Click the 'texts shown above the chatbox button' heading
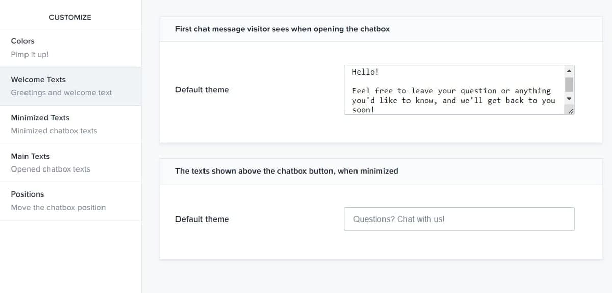612x293 pixels. click(286, 171)
